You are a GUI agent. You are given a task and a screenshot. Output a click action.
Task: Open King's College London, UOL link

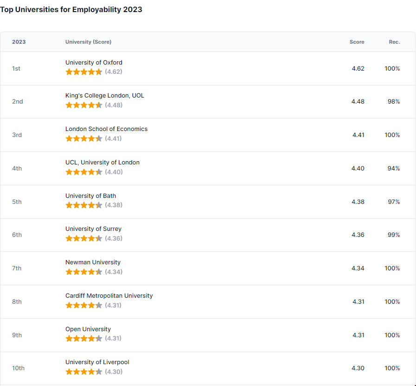pos(104,96)
